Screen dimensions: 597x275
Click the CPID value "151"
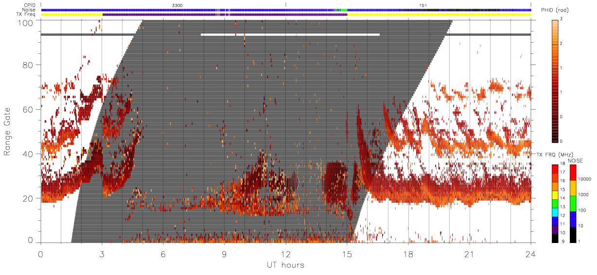(422, 5)
